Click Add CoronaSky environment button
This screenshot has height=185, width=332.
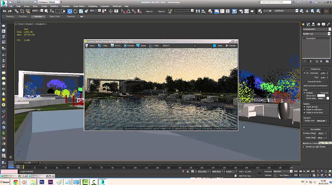pos(315,86)
